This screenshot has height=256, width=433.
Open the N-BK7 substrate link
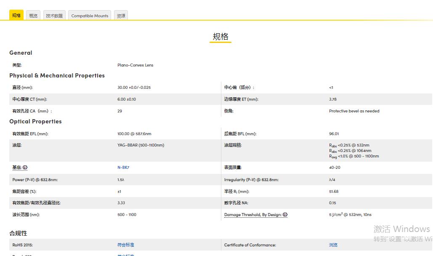point(123,168)
